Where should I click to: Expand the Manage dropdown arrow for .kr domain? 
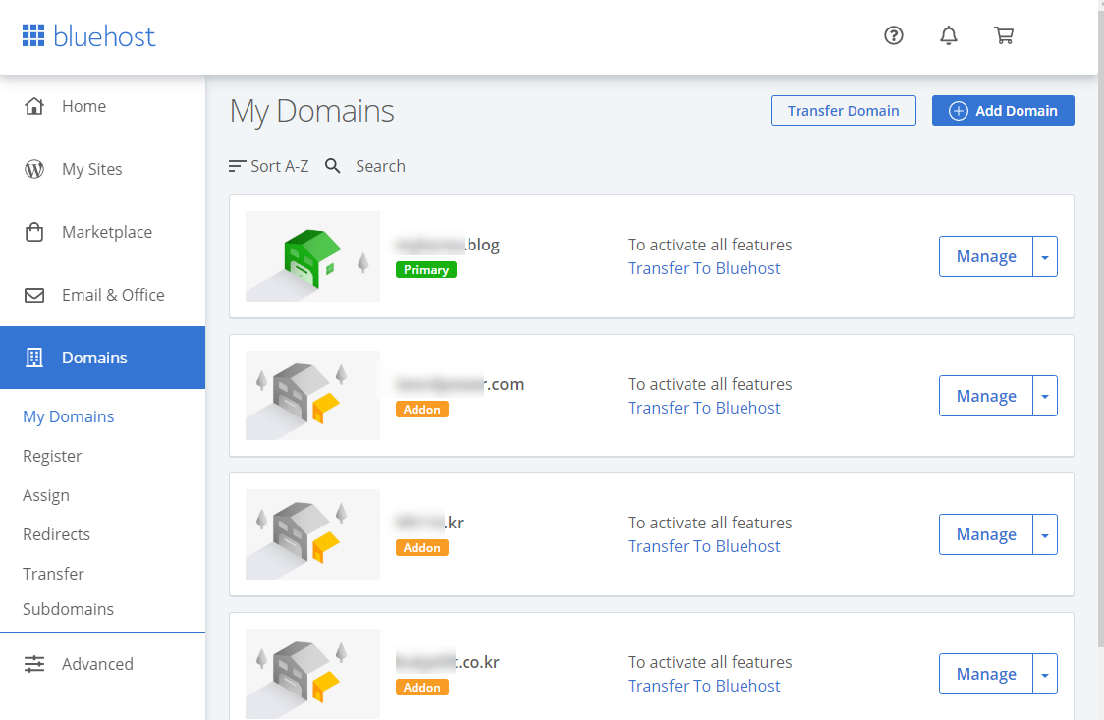1045,535
